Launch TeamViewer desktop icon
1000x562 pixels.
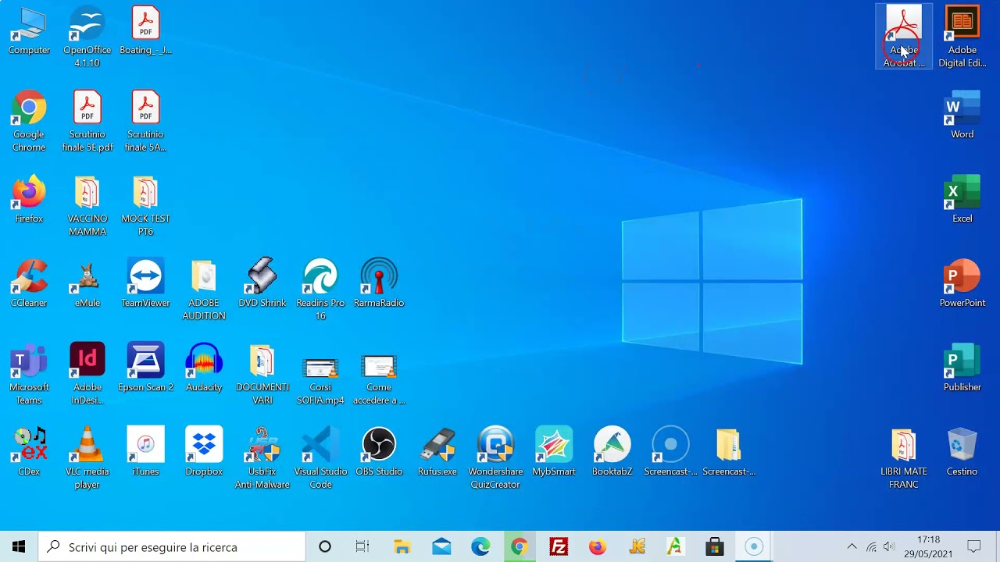tap(145, 284)
